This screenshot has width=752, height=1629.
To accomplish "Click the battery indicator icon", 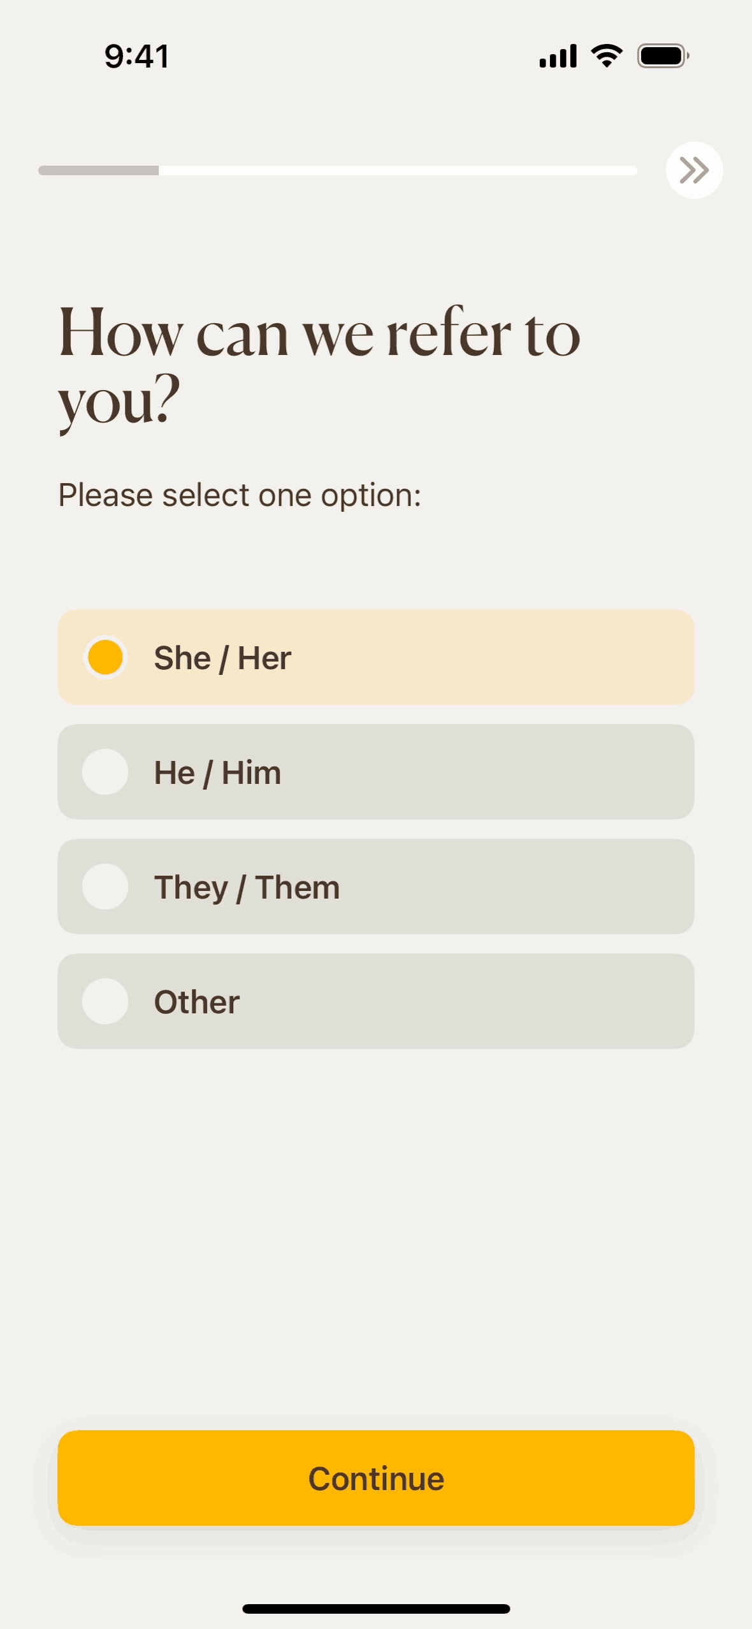I will pyautogui.click(x=663, y=56).
